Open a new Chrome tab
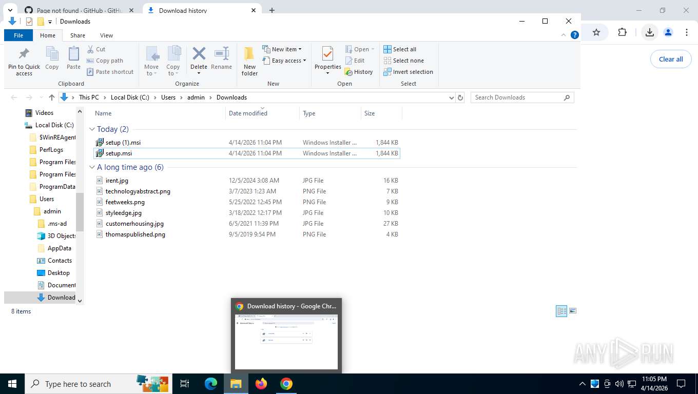Screen dimensions: 698x394 tap(272, 10)
